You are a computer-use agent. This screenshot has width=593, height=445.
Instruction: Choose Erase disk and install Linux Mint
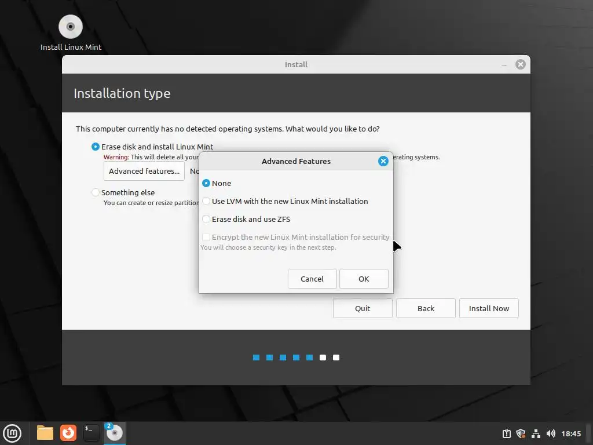152,147
